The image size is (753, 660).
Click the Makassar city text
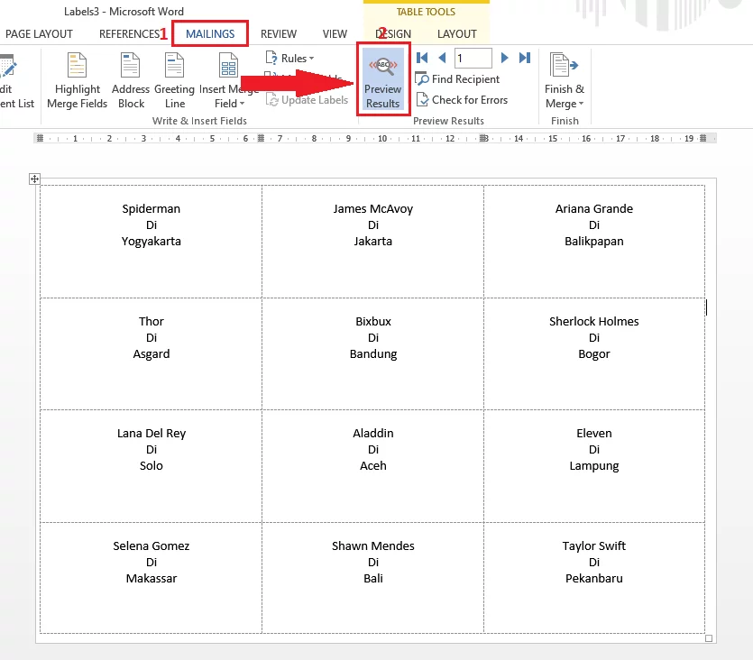(152, 578)
